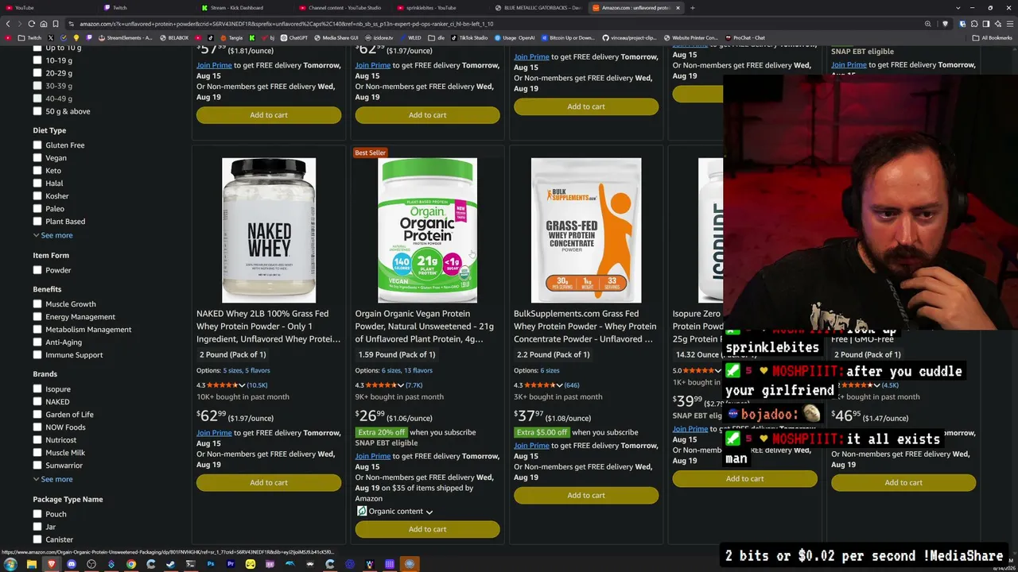Expand See more under Diet Type

click(x=53, y=235)
